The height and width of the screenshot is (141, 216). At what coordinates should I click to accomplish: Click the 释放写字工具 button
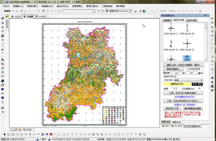click(x=172, y=109)
